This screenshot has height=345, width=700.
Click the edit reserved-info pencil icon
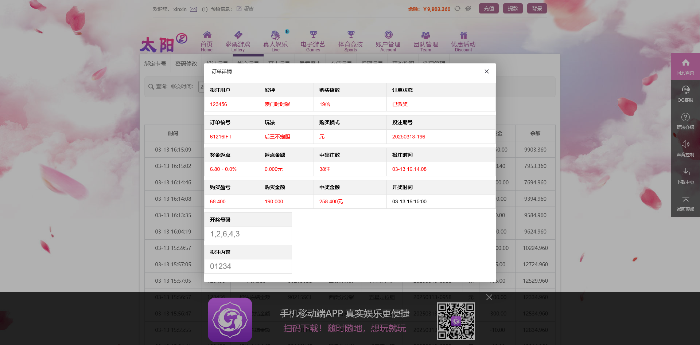[x=239, y=9]
